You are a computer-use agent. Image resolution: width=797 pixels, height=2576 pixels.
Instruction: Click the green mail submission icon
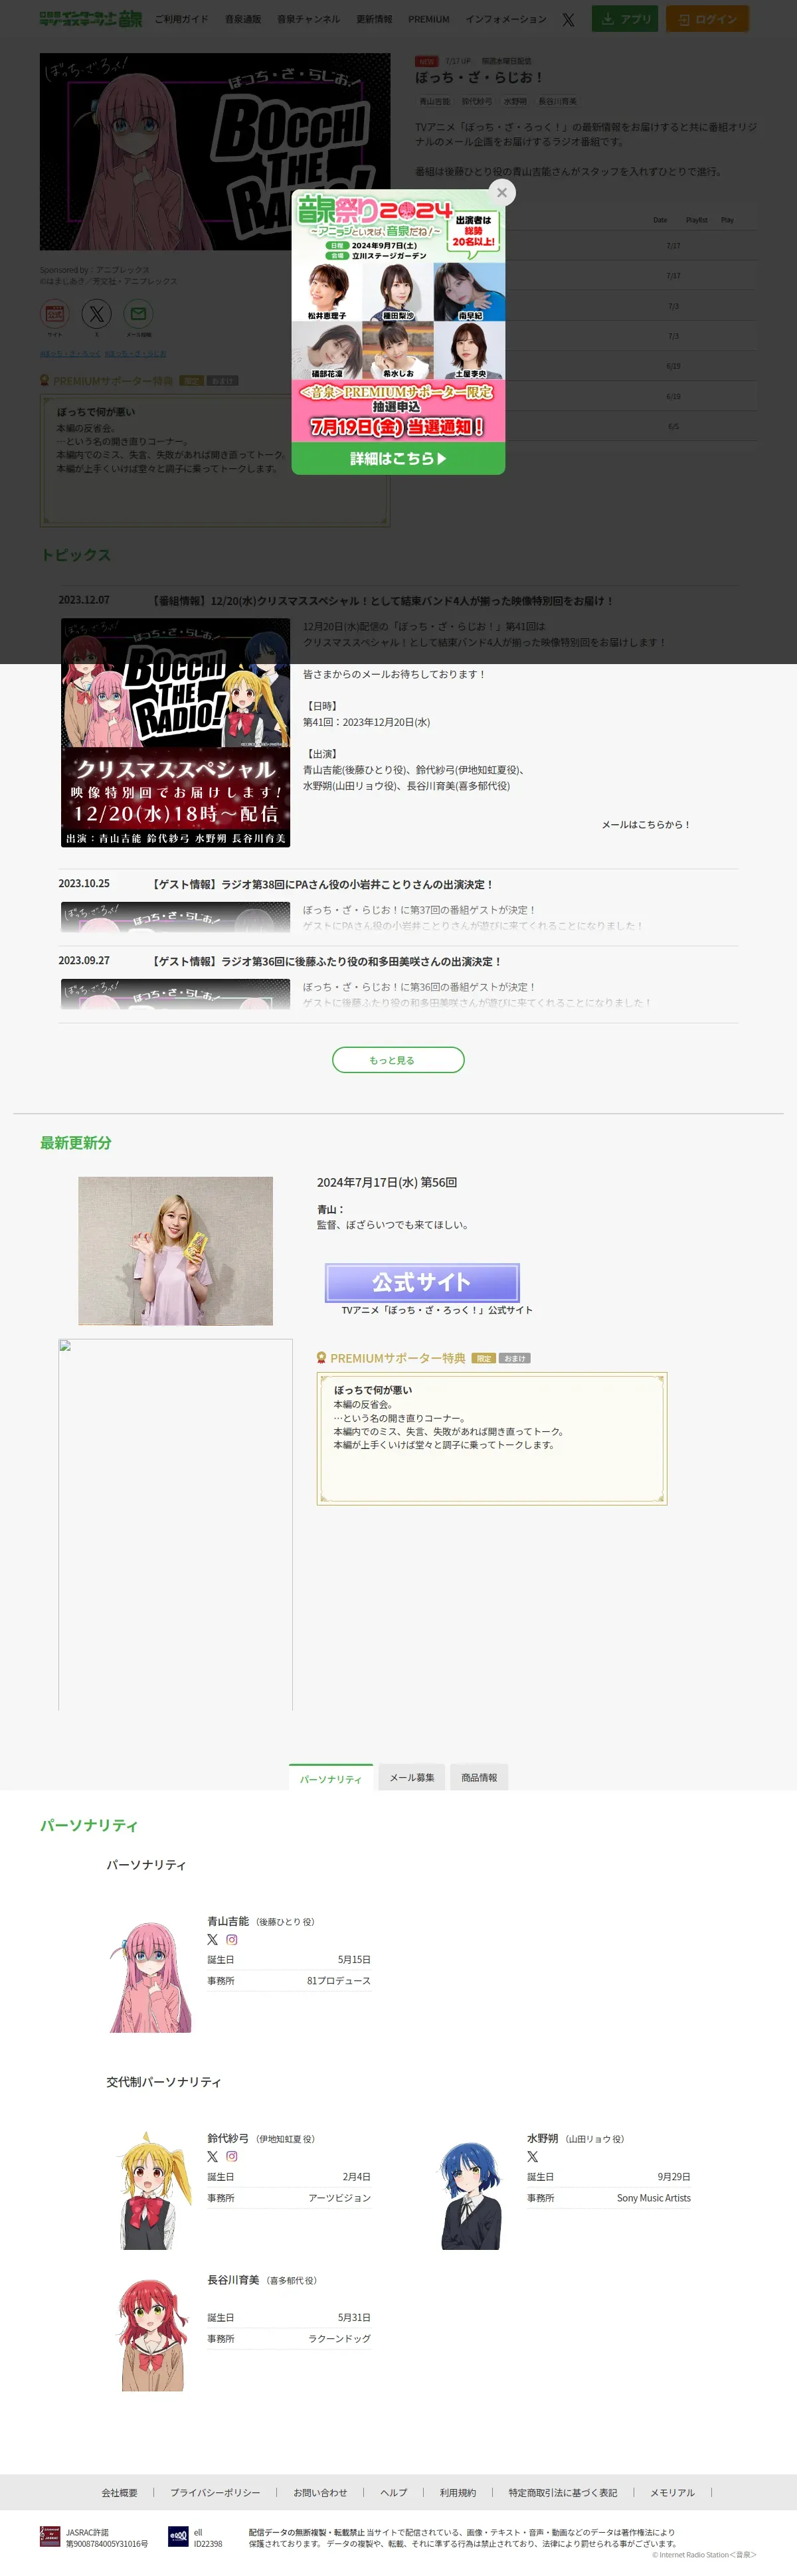click(x=138, y=314)
